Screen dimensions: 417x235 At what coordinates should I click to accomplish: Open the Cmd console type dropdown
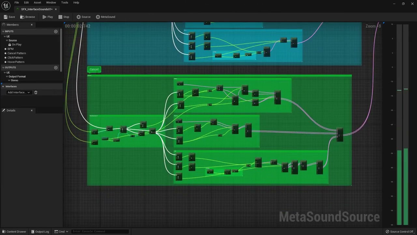pos(62,232)
